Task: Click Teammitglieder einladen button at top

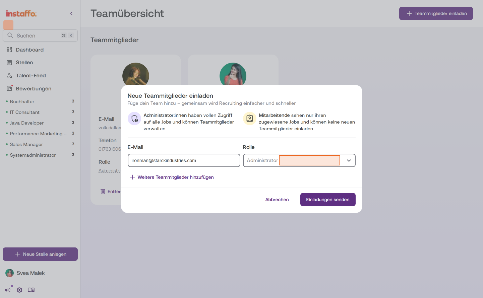Action: pyautogui.click(x=436, y=13)
